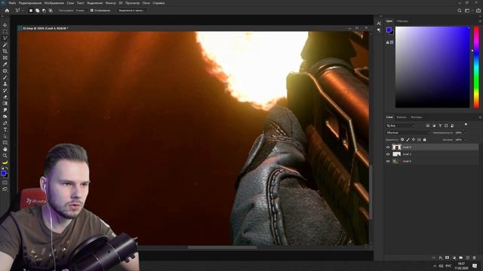Open the Редактирование menu
This screenshot has width=483, height=271.
[30, 3]
